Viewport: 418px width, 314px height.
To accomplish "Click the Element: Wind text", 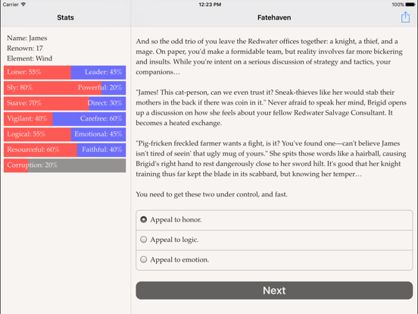I will point(30,58).
